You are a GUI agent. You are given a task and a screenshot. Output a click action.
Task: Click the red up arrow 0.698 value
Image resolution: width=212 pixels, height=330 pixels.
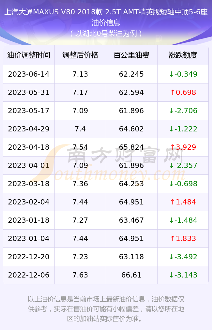click(183, 92)
